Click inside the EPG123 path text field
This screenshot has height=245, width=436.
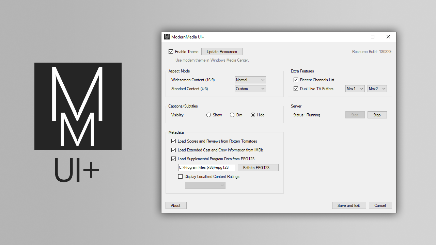(206, 167)
